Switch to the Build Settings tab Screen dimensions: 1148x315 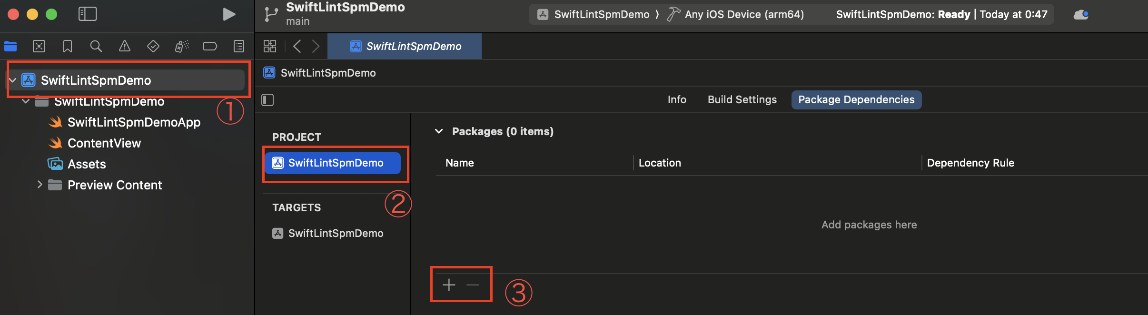point(742,99)
